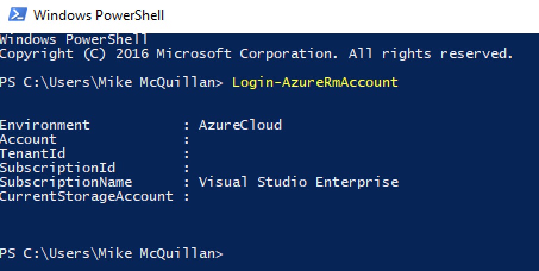Click the CurrentStorageAccount field label
This screenshot has height=271, width=539.
[x=87, y=196]
